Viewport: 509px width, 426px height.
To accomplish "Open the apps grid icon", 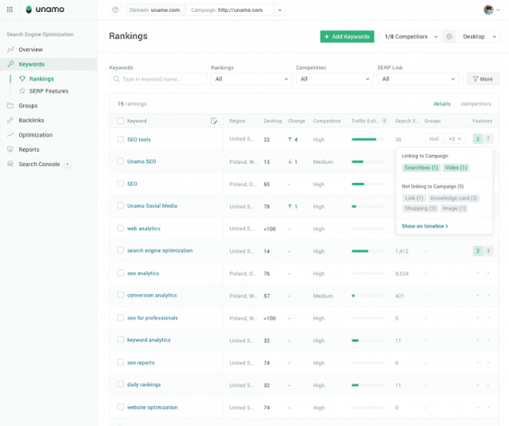I will click(x=10, y=10).
